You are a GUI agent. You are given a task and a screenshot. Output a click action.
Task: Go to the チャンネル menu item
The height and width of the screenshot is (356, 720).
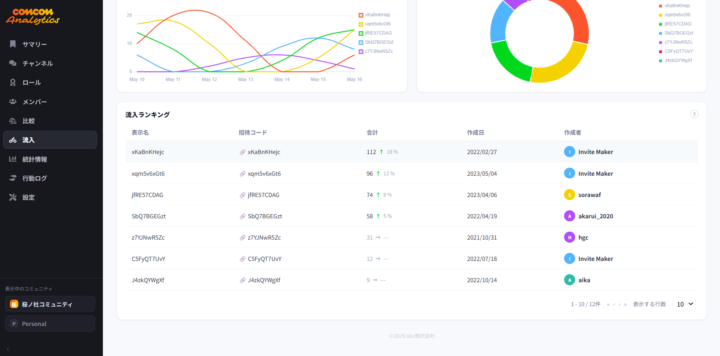[x=50, y=63]
